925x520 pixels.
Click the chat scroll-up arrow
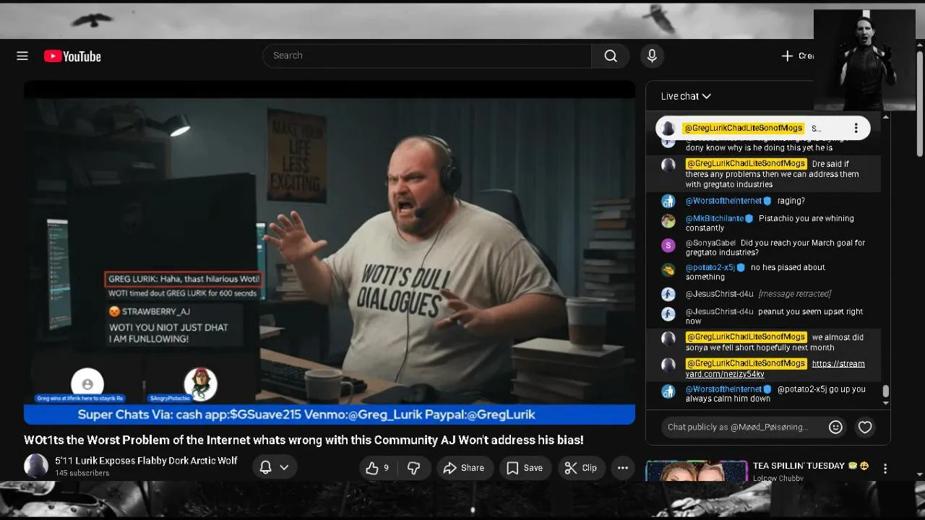pos(885,116)
